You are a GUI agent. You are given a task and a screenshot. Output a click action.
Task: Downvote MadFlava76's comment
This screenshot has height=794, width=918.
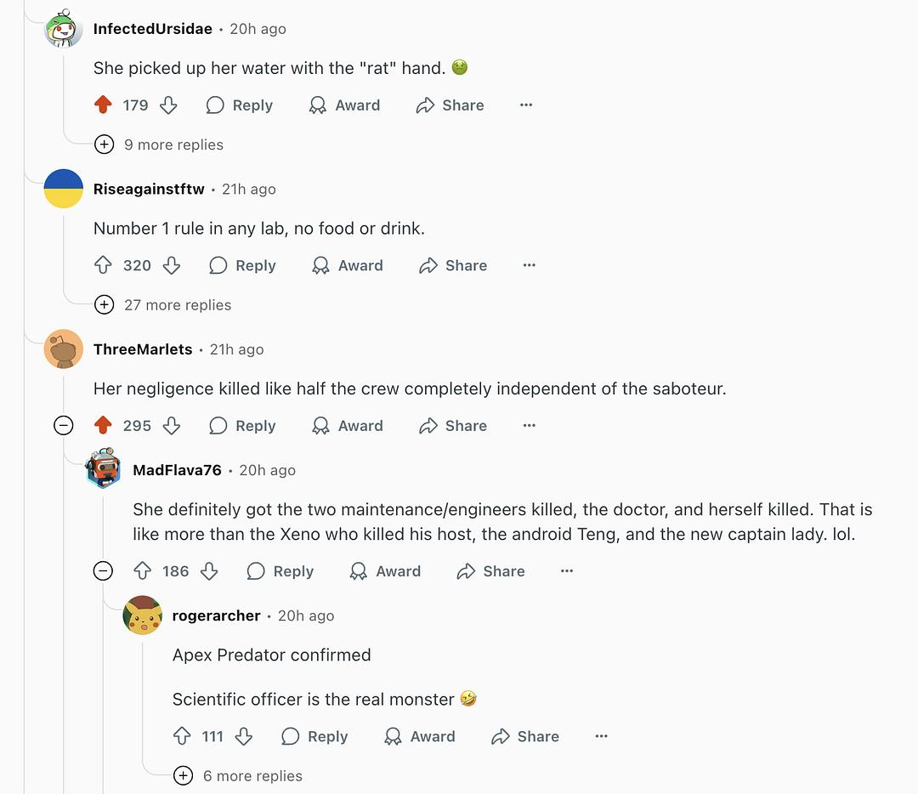(209, 571)
